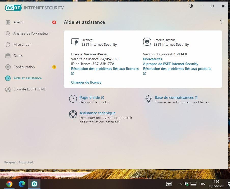Click the Changer de licence link
Image resolution: width=230 pixels, height=189 pixels.
pyautogui.click(x=86, y=82)
